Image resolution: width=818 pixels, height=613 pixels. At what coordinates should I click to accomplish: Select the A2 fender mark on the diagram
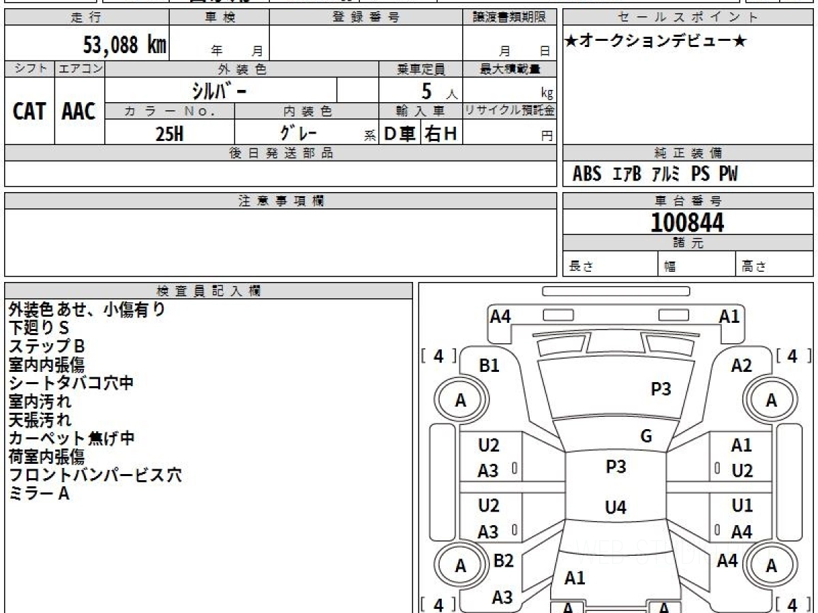point(742,366)
